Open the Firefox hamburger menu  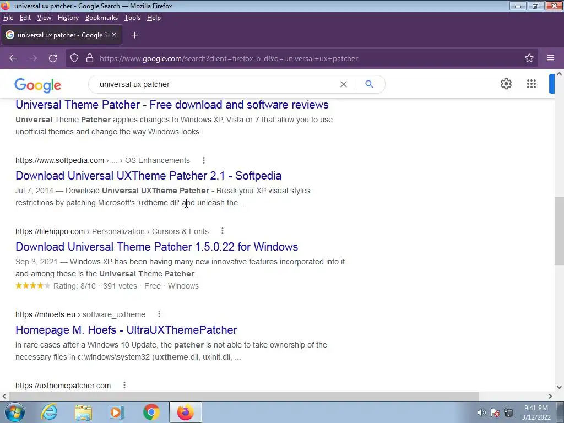pyautogui.click(x=551, y=58)
